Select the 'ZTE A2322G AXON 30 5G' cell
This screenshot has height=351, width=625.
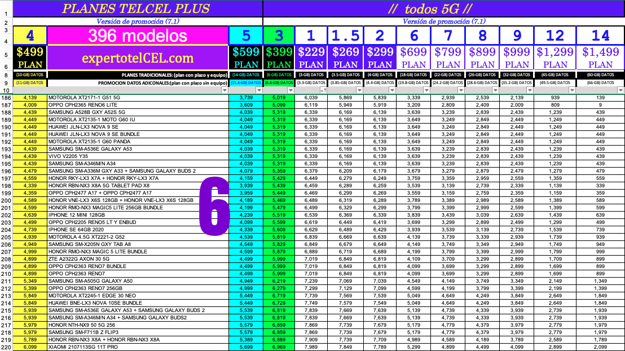tap(138, 259)
